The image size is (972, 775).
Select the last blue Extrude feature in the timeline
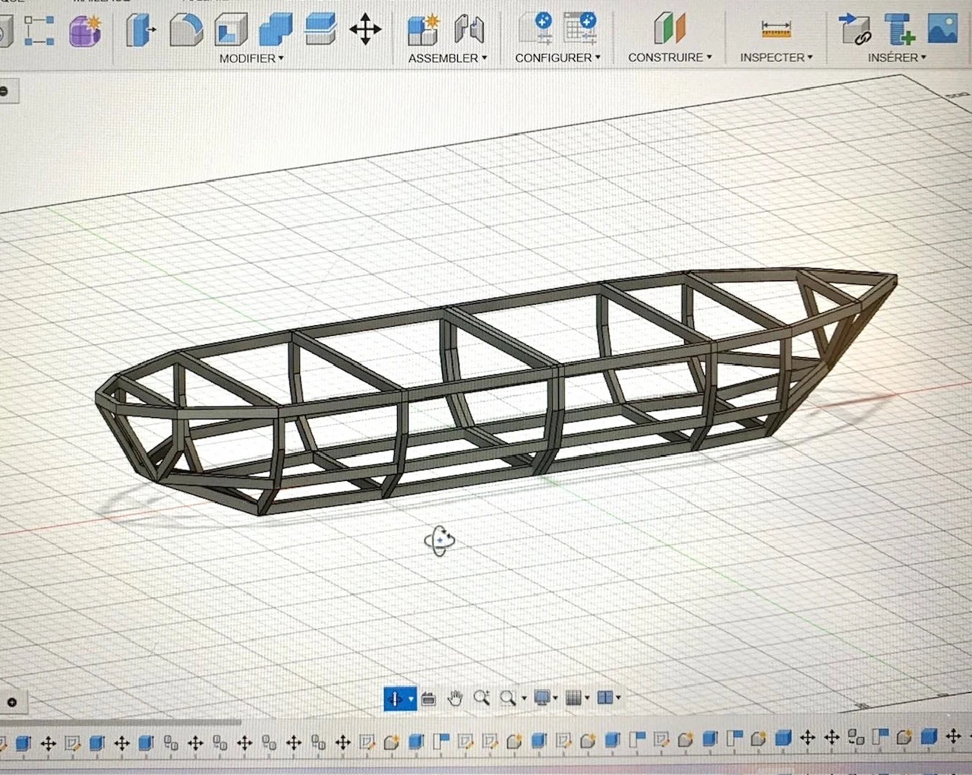tap(929, 736)
